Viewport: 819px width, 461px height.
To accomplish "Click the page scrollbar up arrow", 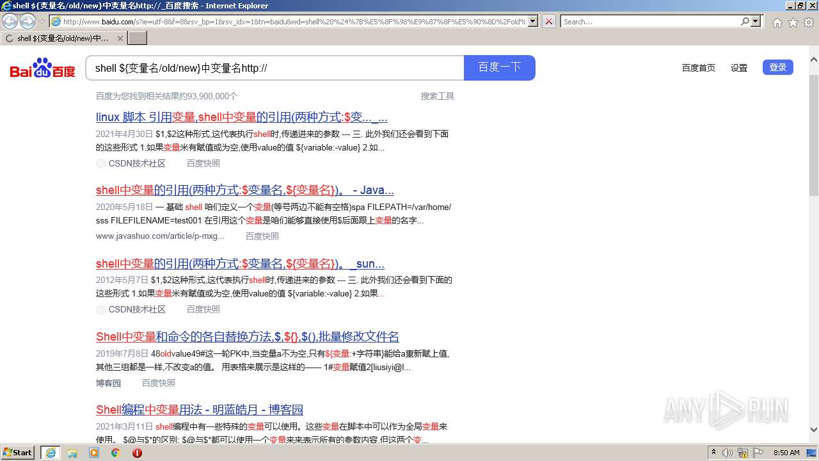I will click(x=814, y=60).
